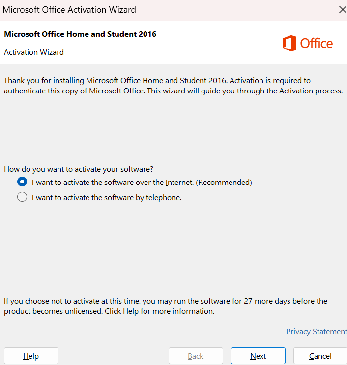Click the orange "Office" wordmark text
347x365 pixels.
pyautogui.click(x=317, y=43)
